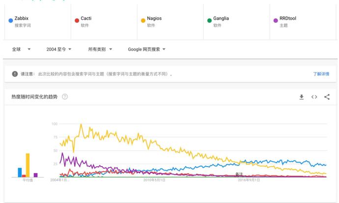This screenshot has width=339, height=203.
Task: Click the blue Zabbix average bar
Action: (20, 173)
